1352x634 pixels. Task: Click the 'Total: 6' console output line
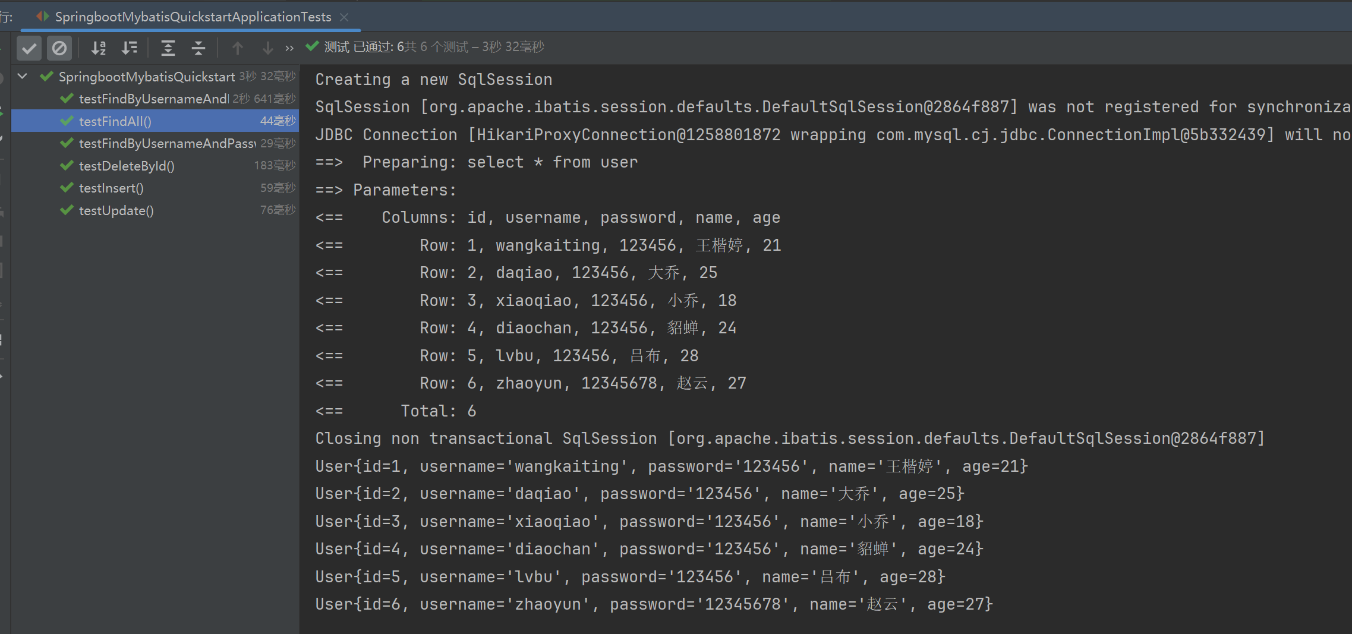(438, 411)
